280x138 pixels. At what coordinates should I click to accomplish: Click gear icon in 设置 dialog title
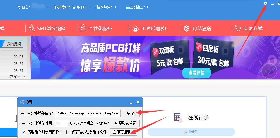point(22,102)
